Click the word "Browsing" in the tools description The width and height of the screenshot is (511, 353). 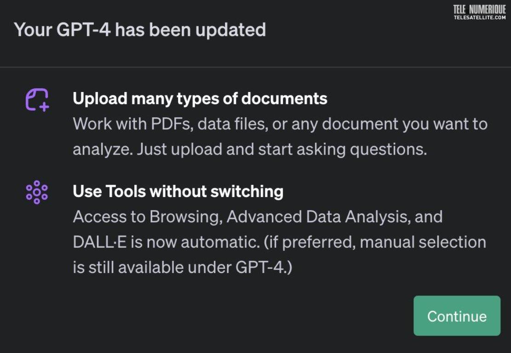point(186,217)
